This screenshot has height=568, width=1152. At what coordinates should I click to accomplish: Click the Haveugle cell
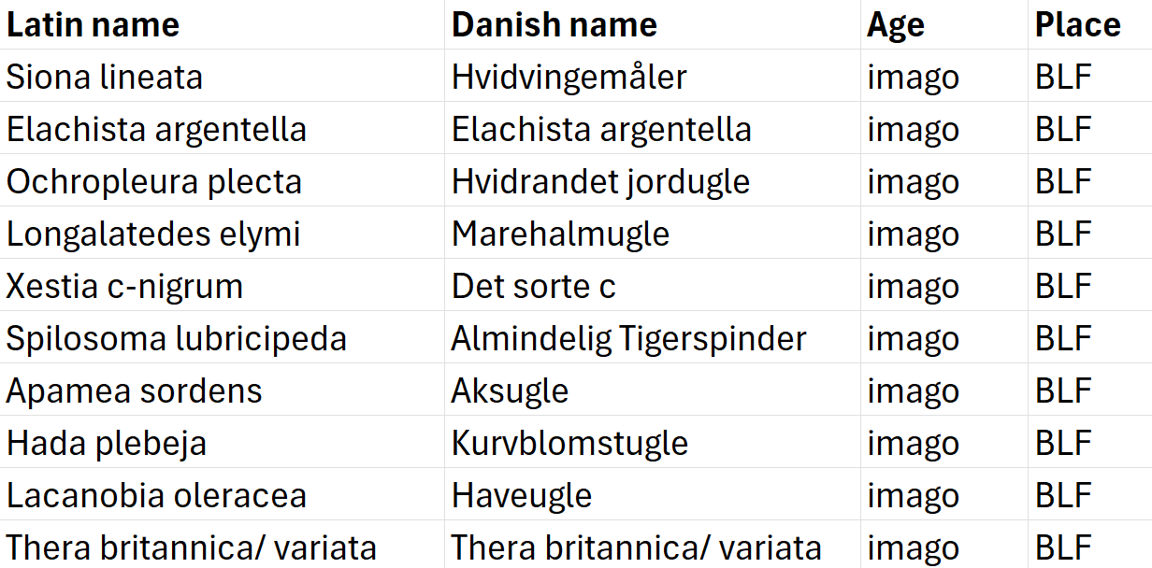pos(653,494)
